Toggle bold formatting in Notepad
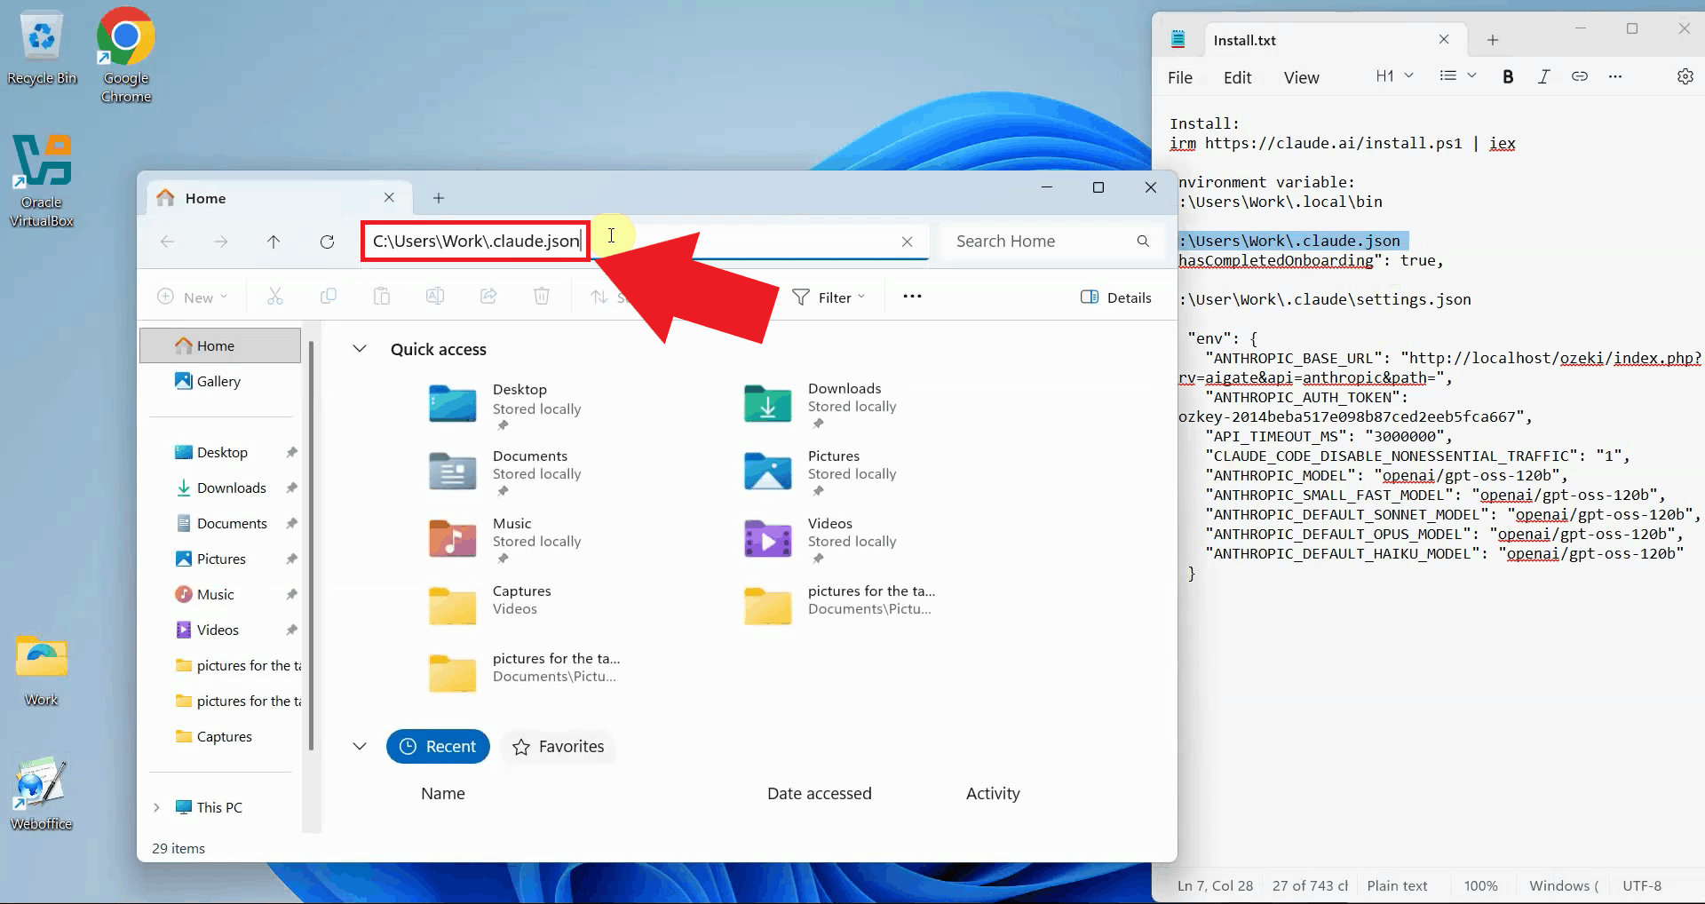The height and width of the screenshot is (904, 1705). coord(1507,76)
